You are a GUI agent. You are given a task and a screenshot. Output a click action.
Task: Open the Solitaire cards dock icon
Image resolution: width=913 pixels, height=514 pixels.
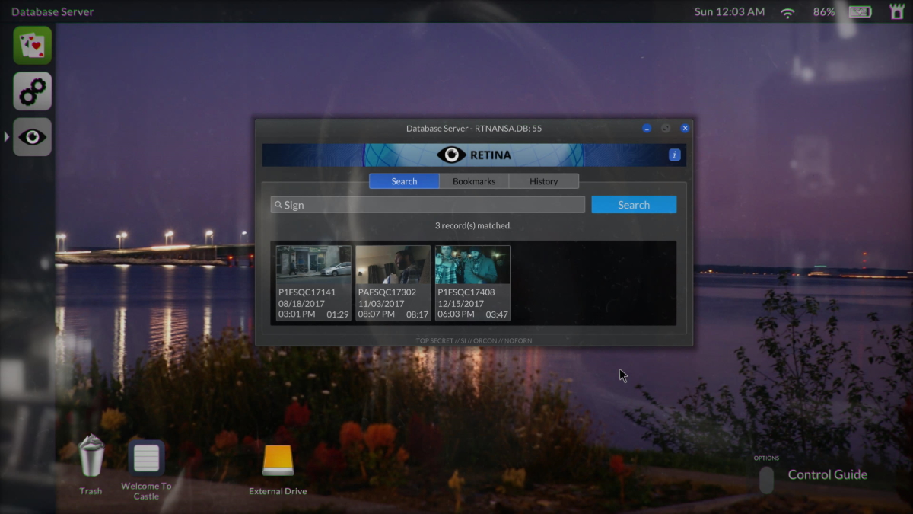pos(32,46)
